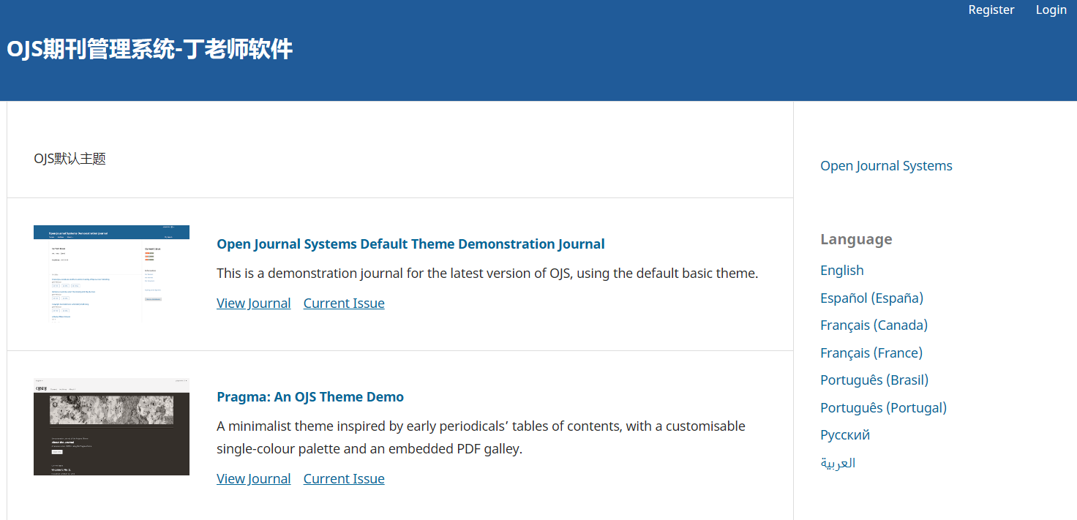Open the Default Theme Demonstration Journal title

pos(410,244)
